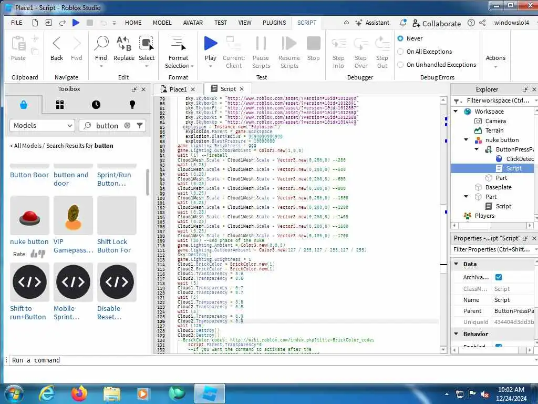Viewport: 538px width, 404px height.
Task: Click Step Out debugger icon
Action: [382, 44]
